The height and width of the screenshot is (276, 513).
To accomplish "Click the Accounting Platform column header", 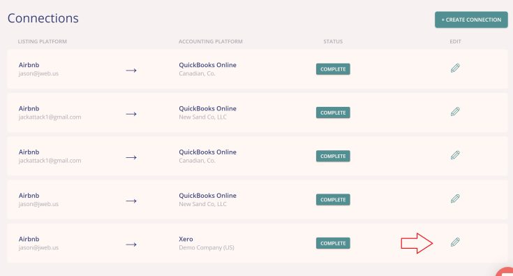I will click(210, 42).
